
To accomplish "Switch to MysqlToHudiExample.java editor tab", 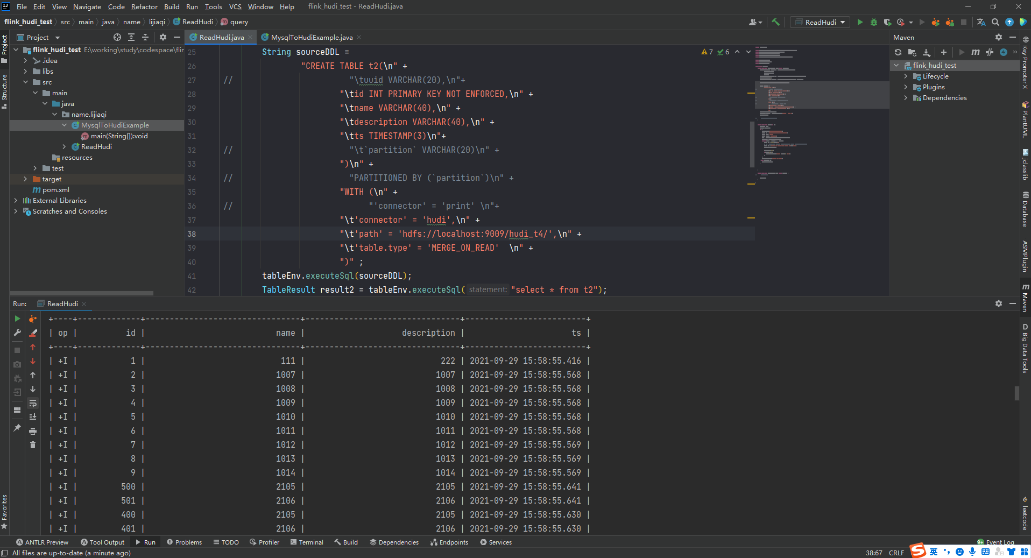I will (312, 37).
